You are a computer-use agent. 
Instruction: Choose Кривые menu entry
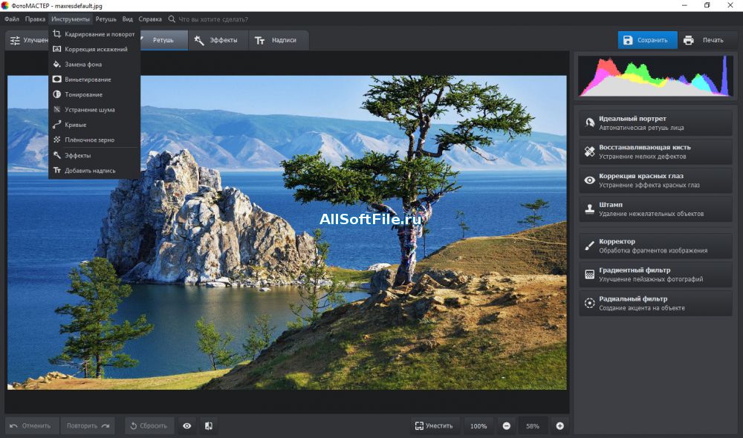coord(94,125)
